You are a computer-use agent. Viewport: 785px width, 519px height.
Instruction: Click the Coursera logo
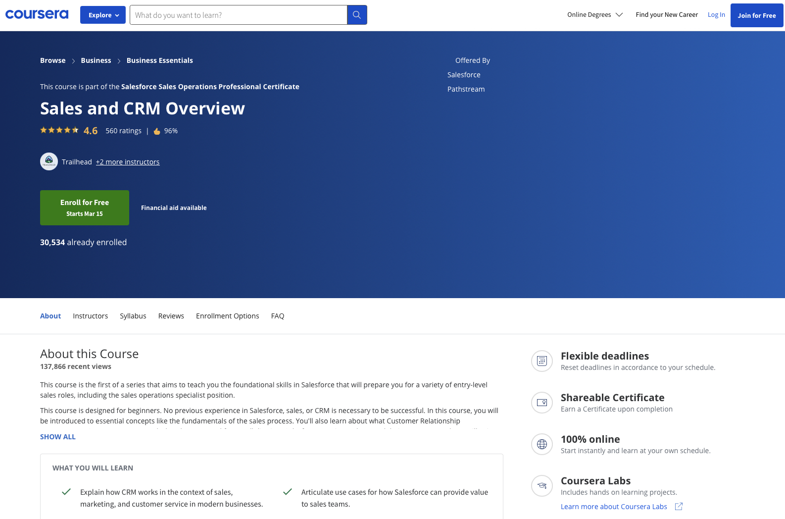37,14
